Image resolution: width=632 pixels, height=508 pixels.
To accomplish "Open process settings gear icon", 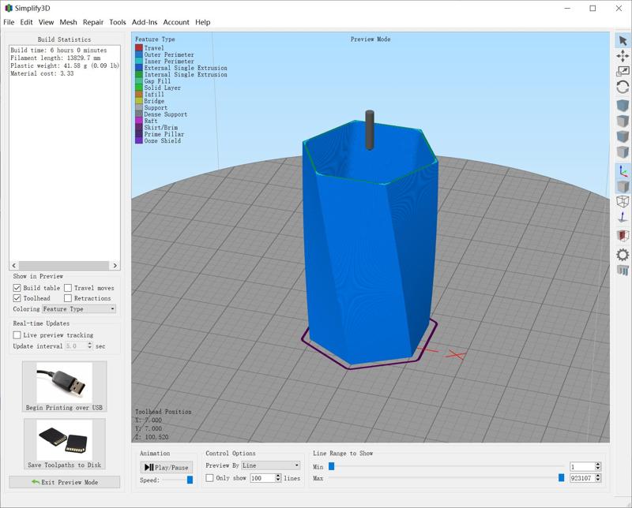I will point(623,254).
